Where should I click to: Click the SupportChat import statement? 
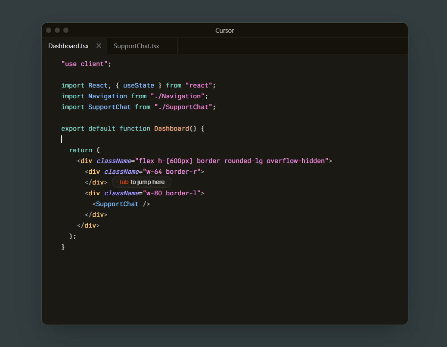tap(138, 106)
